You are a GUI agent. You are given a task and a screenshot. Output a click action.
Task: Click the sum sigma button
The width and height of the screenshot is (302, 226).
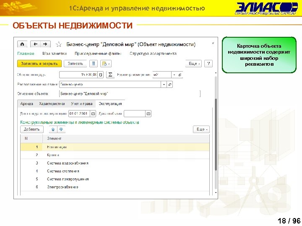[110, 74]
